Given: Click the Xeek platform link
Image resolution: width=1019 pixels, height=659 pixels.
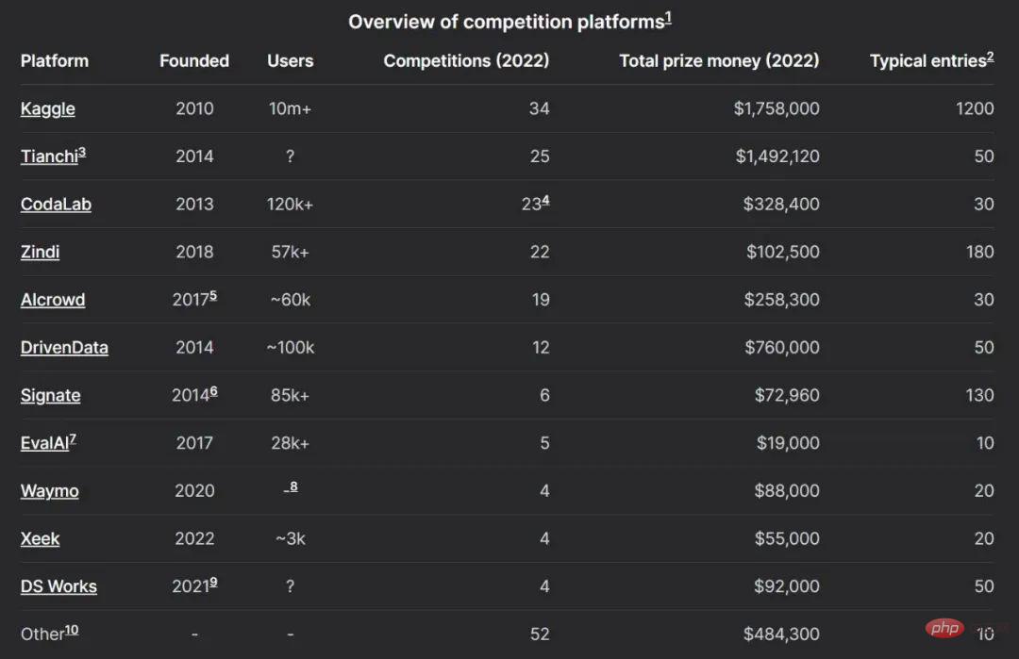Looking at the screenshot, I should tap(40, 539).
